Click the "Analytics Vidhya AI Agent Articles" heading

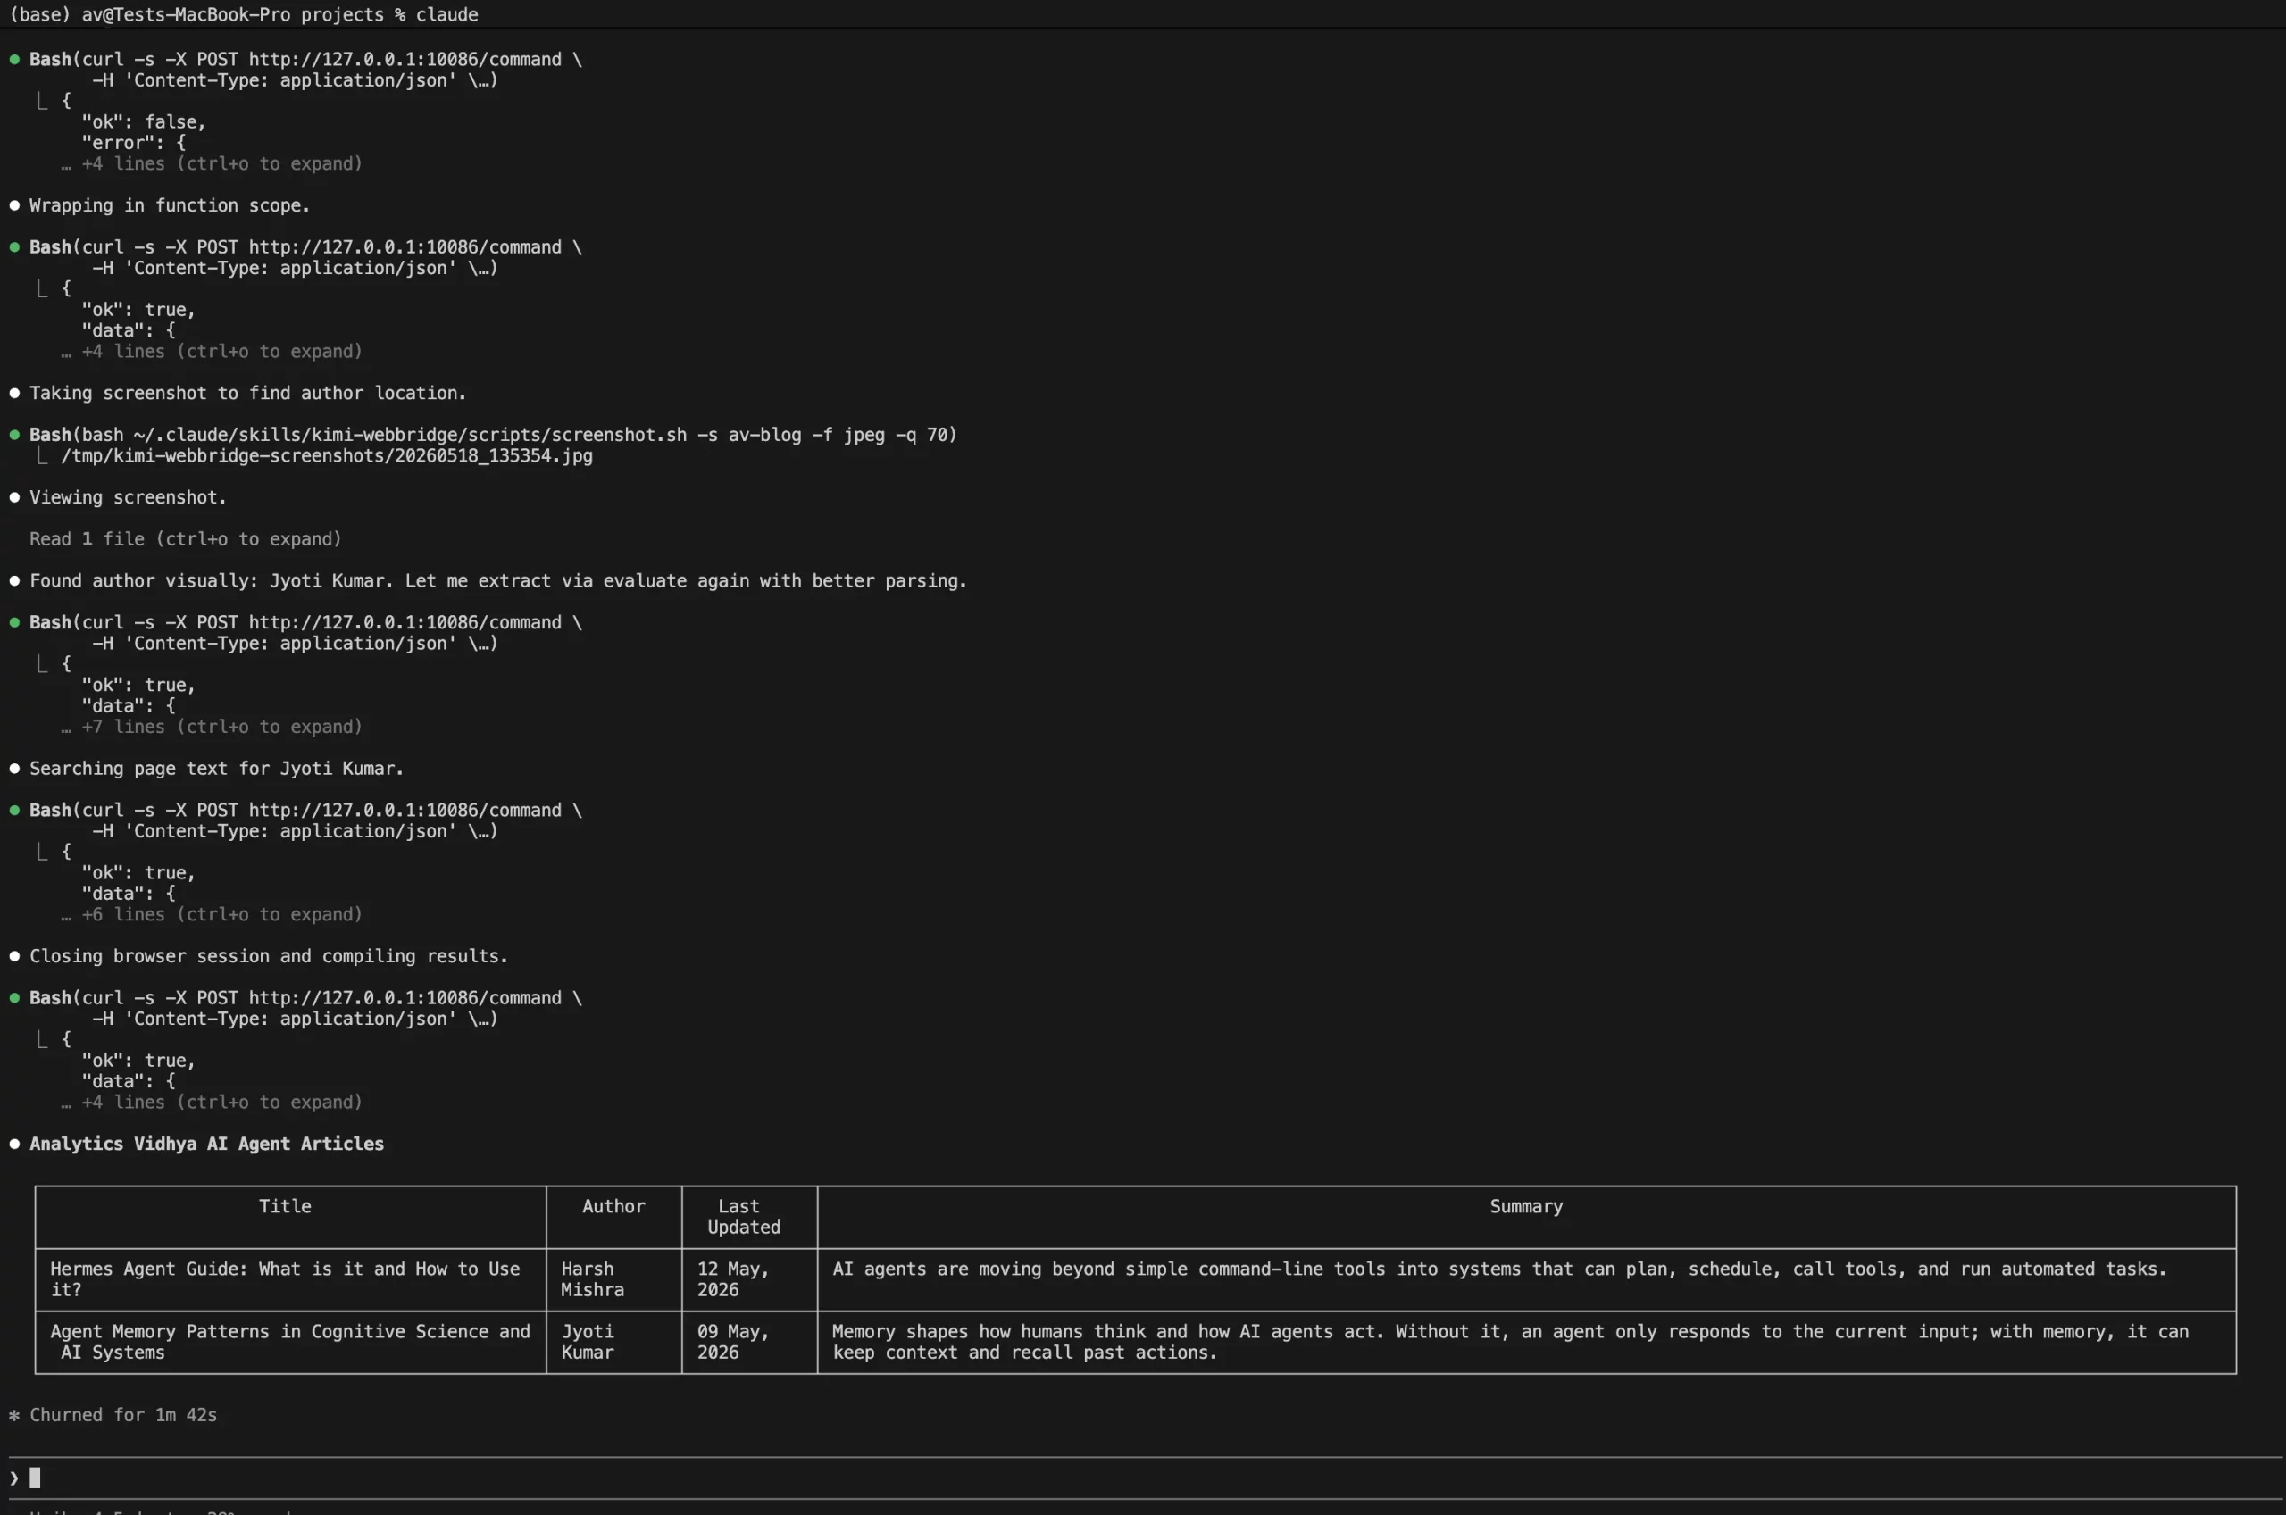pos(207,1144)
